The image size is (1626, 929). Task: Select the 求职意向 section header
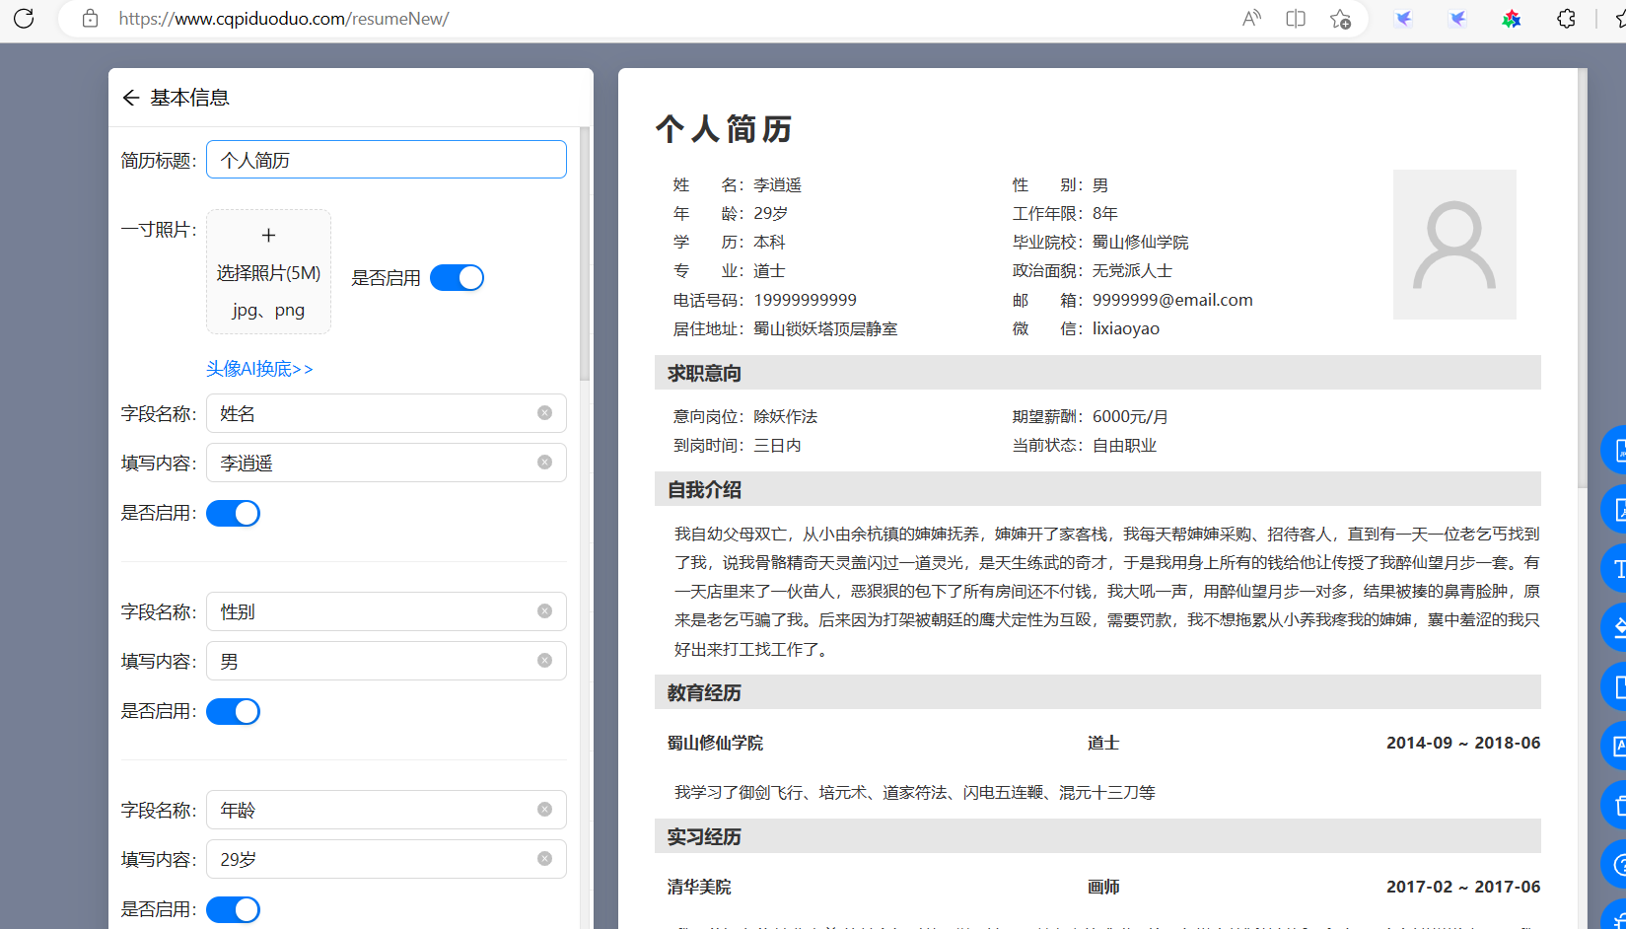point(1097,373)
